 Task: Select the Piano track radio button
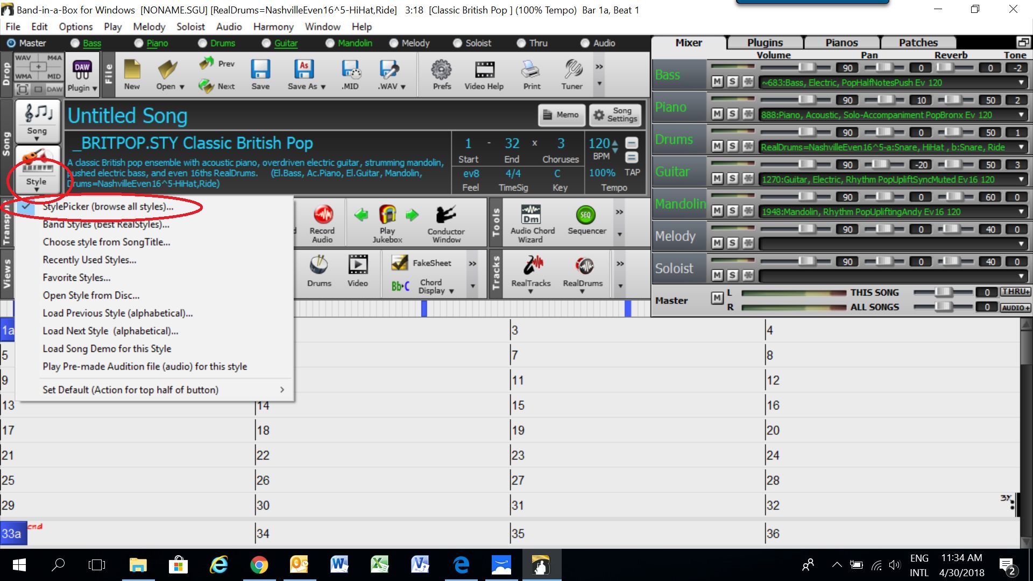click(x=139, y=43)
